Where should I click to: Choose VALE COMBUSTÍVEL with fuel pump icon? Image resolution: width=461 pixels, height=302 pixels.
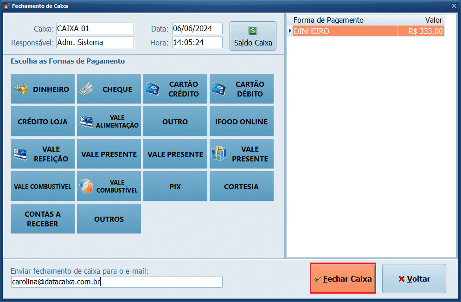coord(109,186)
